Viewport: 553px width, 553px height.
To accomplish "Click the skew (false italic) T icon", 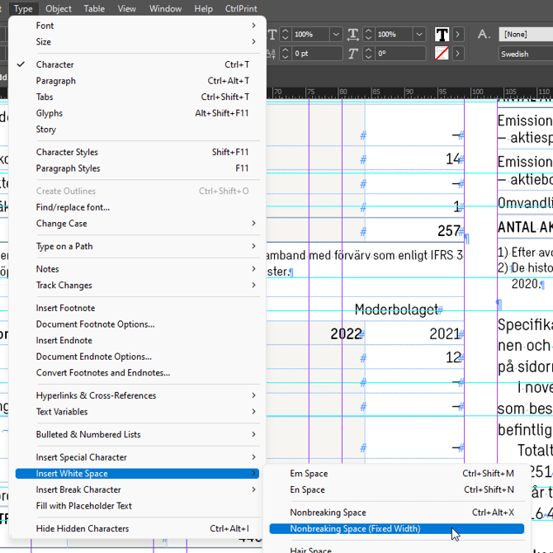I will (353, 54).
